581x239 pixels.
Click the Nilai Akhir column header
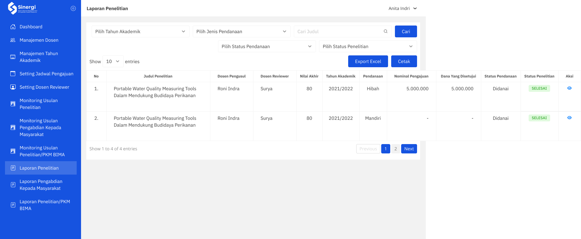click(x=309, y=76)
